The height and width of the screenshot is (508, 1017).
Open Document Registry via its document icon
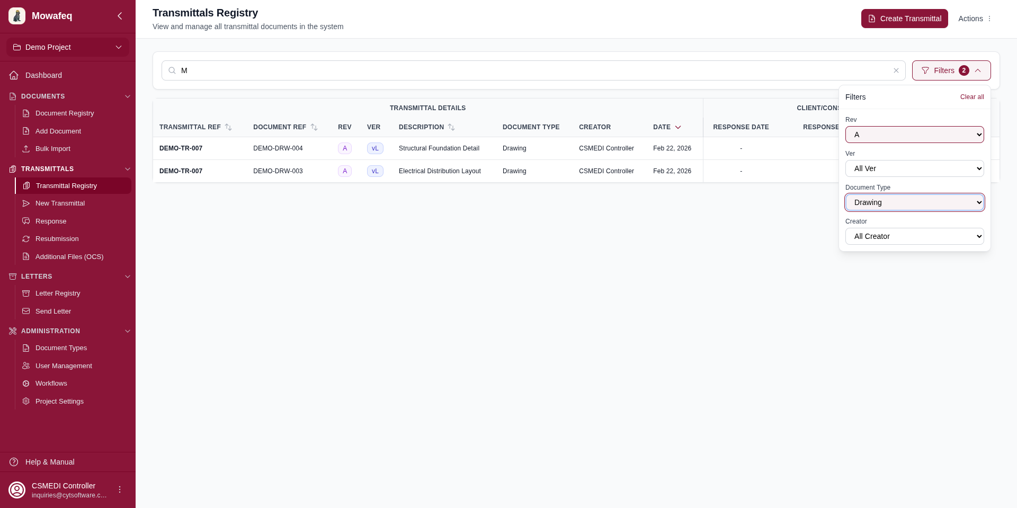(x=25, y=113)
